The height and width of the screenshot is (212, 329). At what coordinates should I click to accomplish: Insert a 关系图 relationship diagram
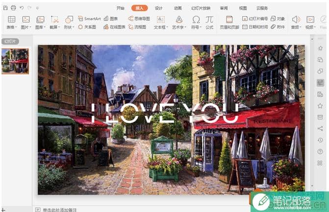pos(87,27)
